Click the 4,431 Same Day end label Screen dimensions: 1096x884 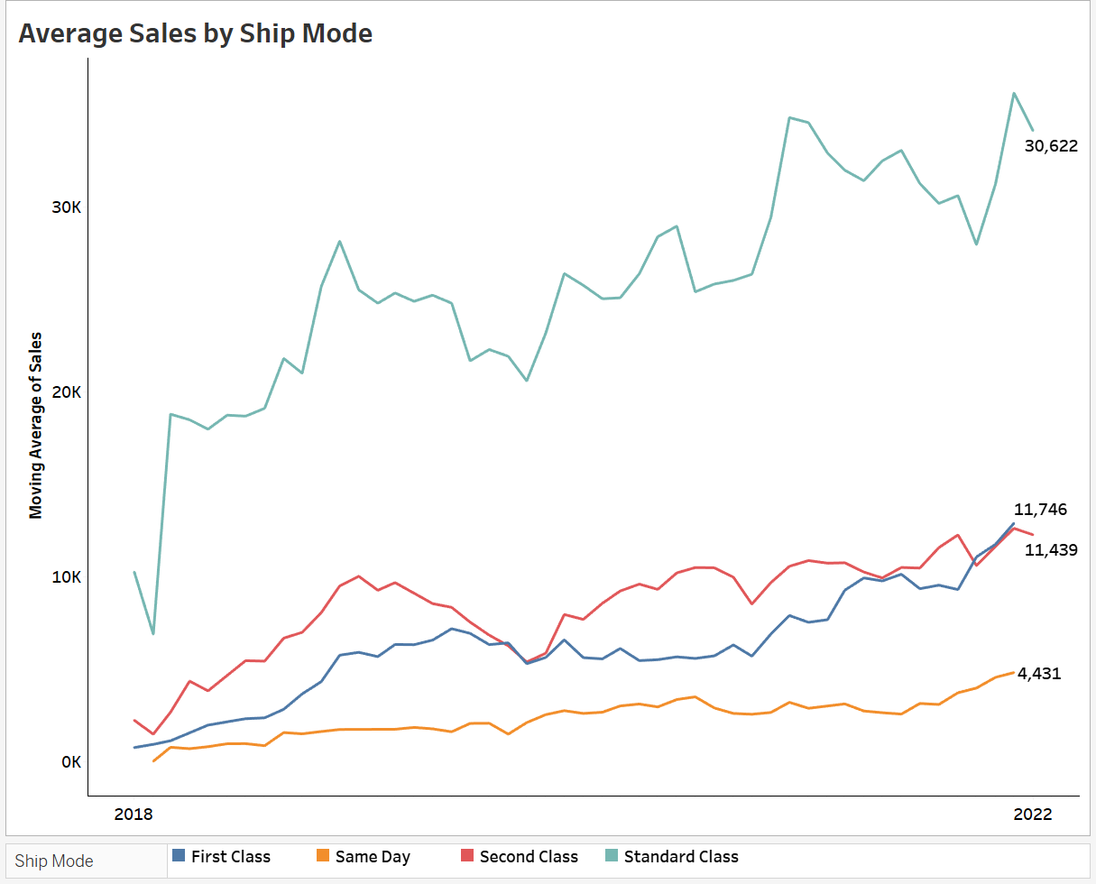[x=1039, y=674]
